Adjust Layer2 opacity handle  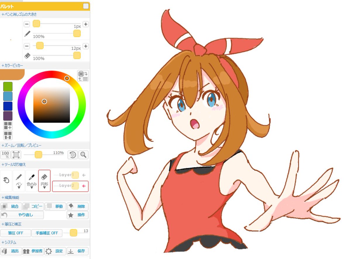coord(75,186)
